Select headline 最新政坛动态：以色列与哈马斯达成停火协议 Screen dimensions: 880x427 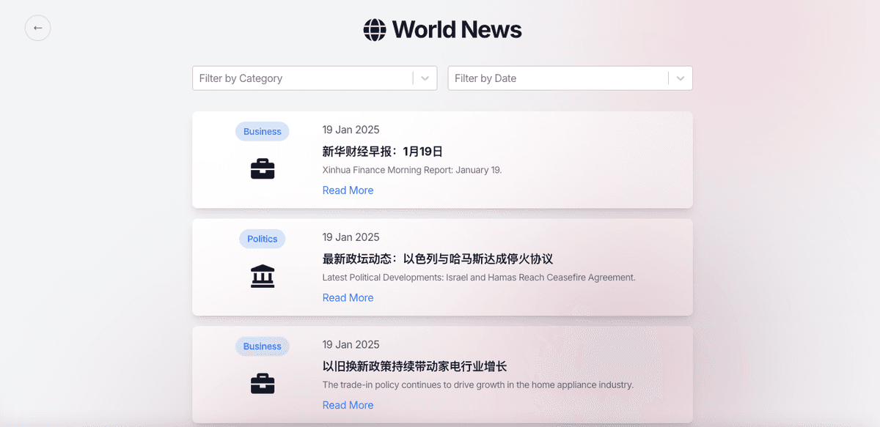coord(437,259)
